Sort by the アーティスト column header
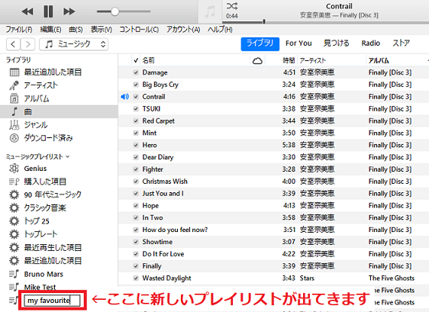This screenshot has width=429, height=312. coord(313,60)
